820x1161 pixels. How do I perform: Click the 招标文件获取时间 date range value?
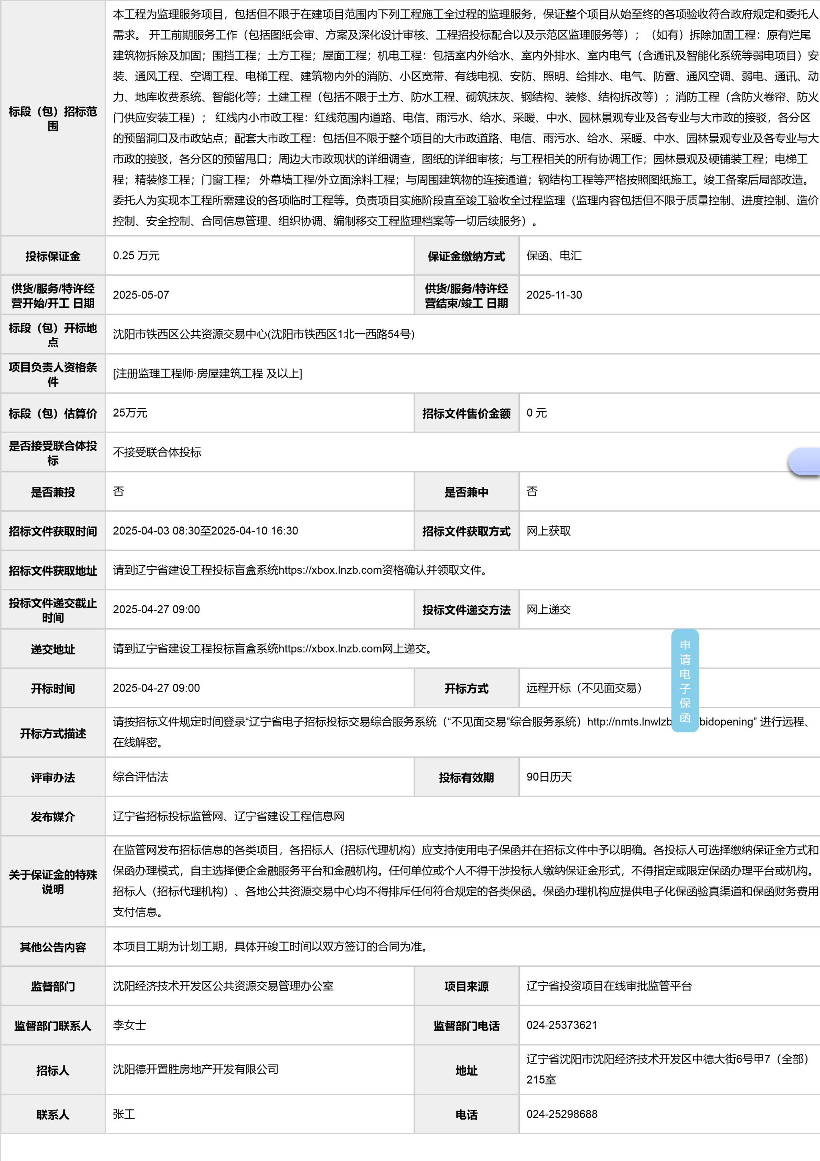tap(205, 530)
